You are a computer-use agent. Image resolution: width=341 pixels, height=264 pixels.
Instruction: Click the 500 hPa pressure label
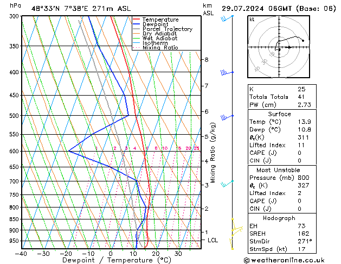coord(15,116)
